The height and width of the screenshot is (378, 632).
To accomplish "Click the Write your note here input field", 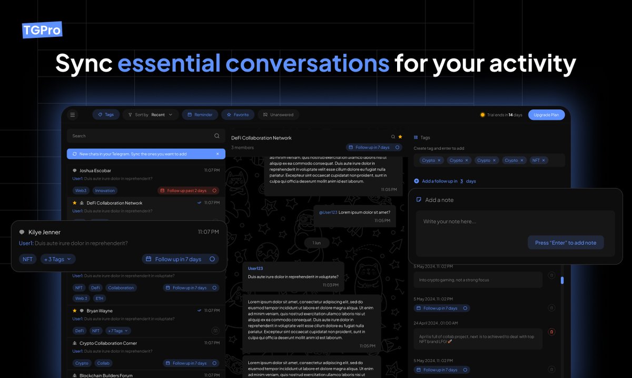I will coord(474,222).
